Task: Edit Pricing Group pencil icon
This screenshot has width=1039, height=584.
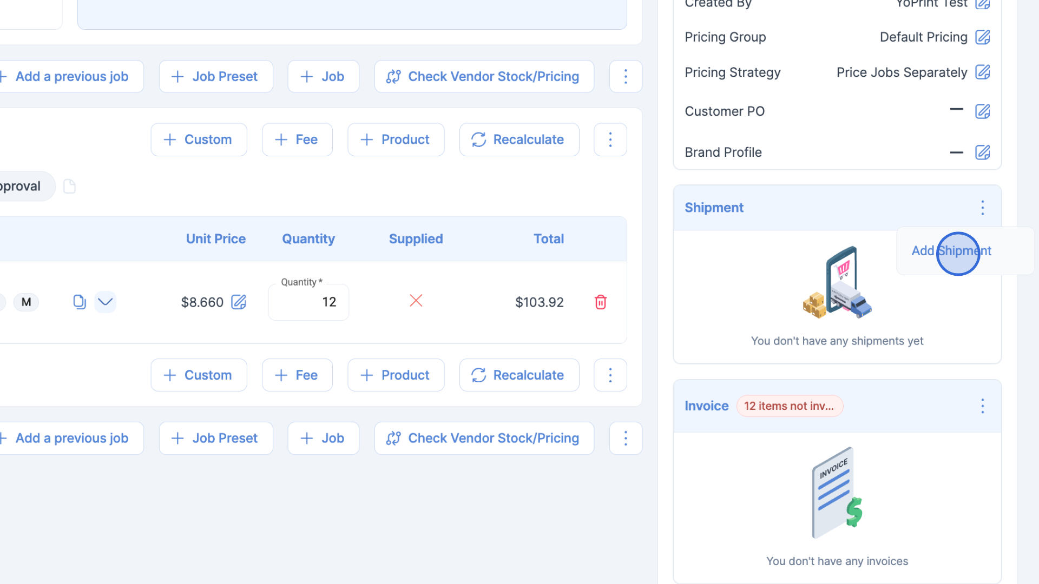Action: (982, 37)
